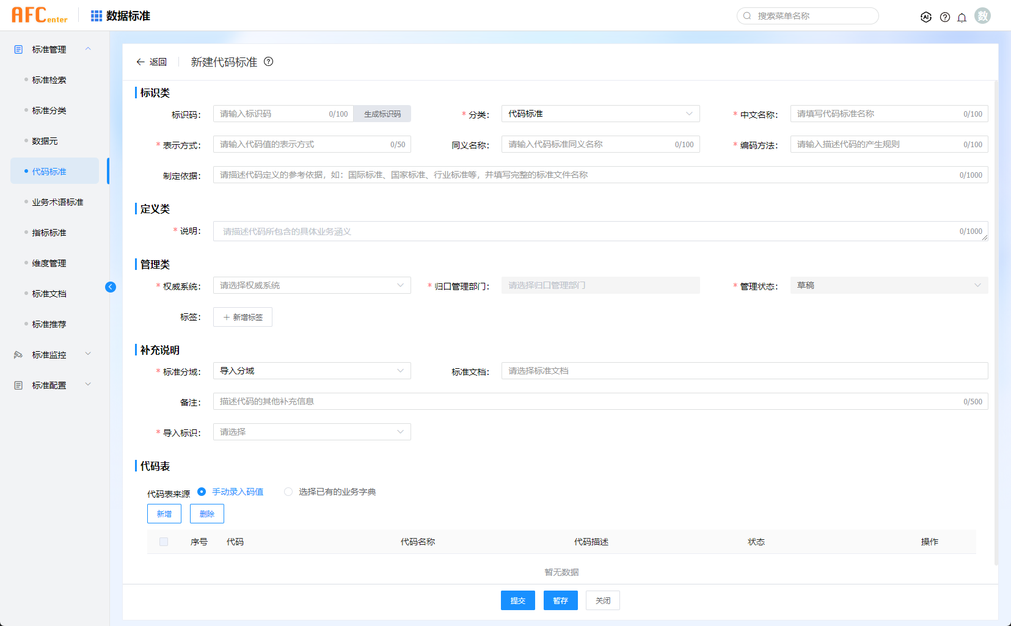
Task: Click the 同义名称 input field
Action: coord(600,144)
